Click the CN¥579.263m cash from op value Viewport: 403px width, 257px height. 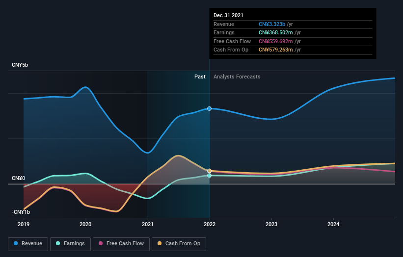(x=275, y=50)
